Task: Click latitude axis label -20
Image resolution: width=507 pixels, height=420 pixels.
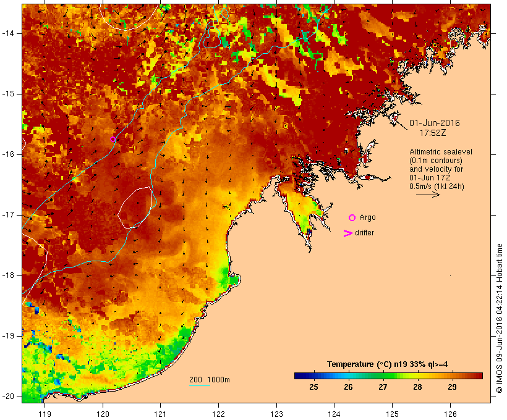Action: coord(8,397)
